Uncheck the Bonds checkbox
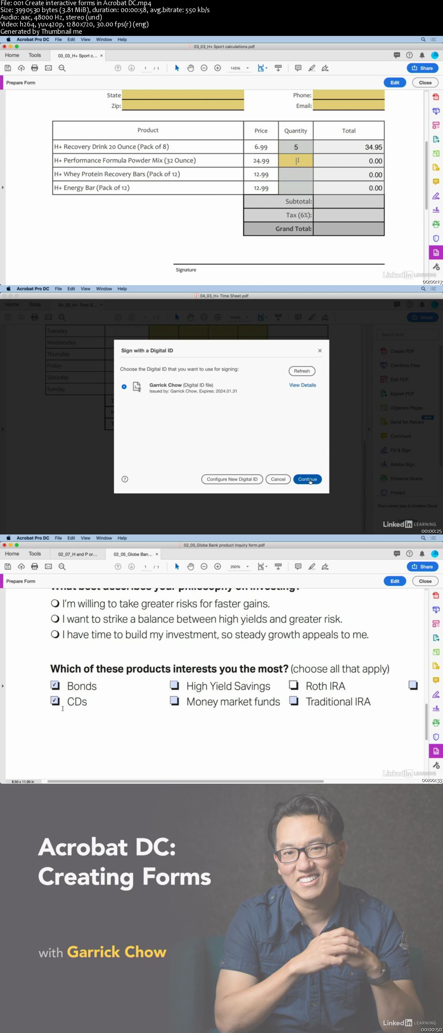Image resolution: width=443 pixels, height=1033 pixels. point(55,685)
